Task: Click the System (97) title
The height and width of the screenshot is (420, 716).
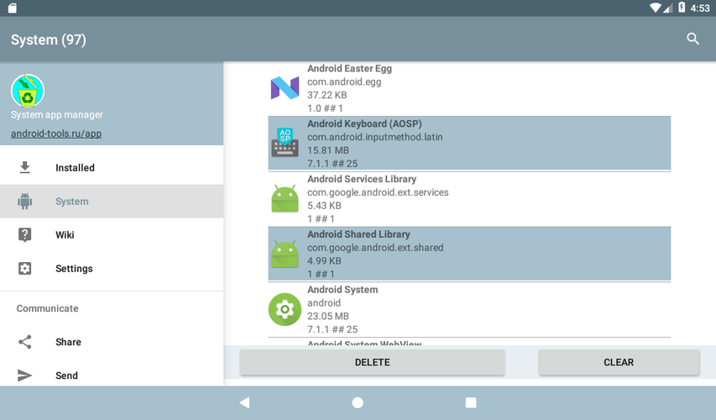Action: [x=49, y=39]
